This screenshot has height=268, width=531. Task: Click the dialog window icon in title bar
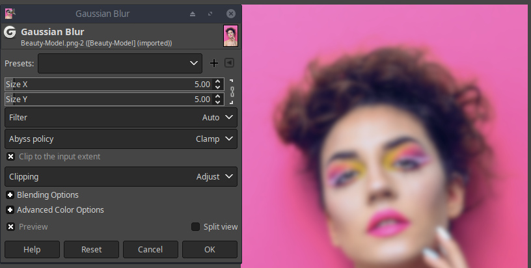click(10, 14)
